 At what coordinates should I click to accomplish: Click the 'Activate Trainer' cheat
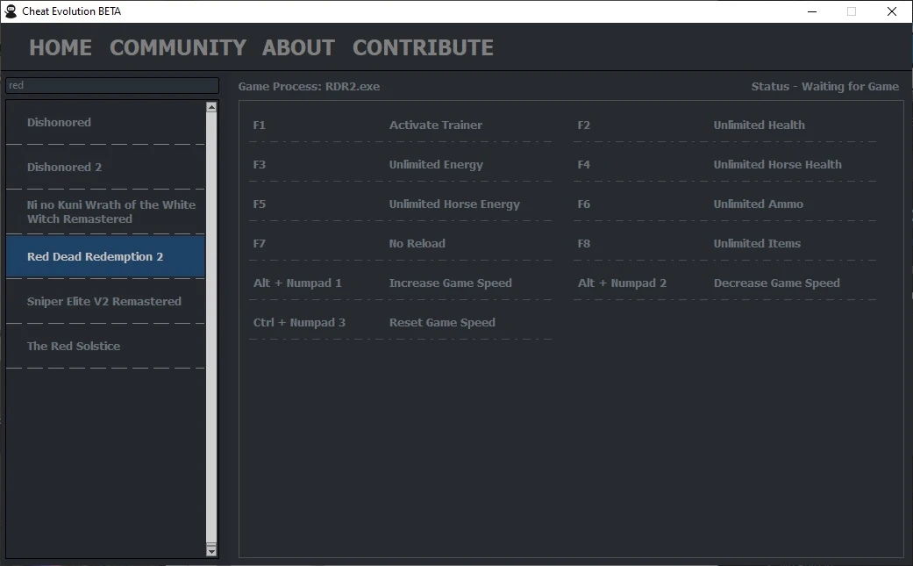coord(436,125)
